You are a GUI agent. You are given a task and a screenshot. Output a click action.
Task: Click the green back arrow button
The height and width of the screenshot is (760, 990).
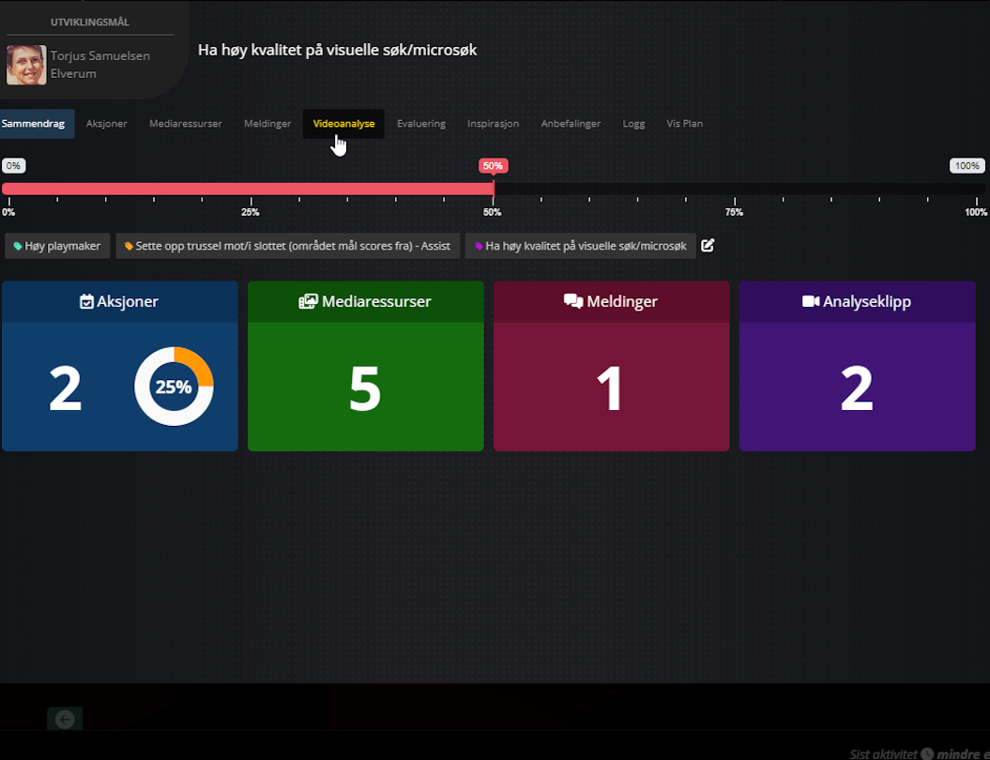[65, 719]
